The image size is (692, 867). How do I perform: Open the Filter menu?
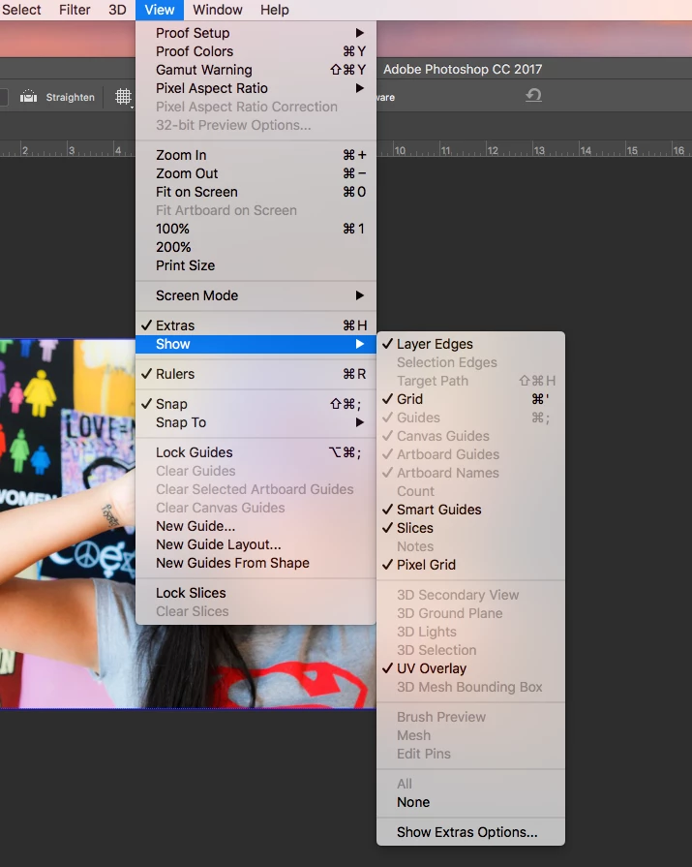click(x=75, y=10)
